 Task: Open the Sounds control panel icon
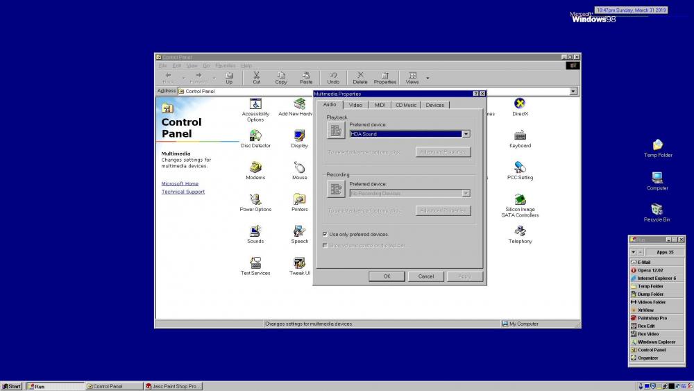255,231
